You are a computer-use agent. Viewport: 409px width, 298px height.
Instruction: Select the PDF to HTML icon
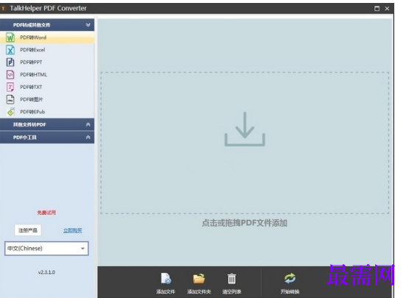(x=10, y=74)
